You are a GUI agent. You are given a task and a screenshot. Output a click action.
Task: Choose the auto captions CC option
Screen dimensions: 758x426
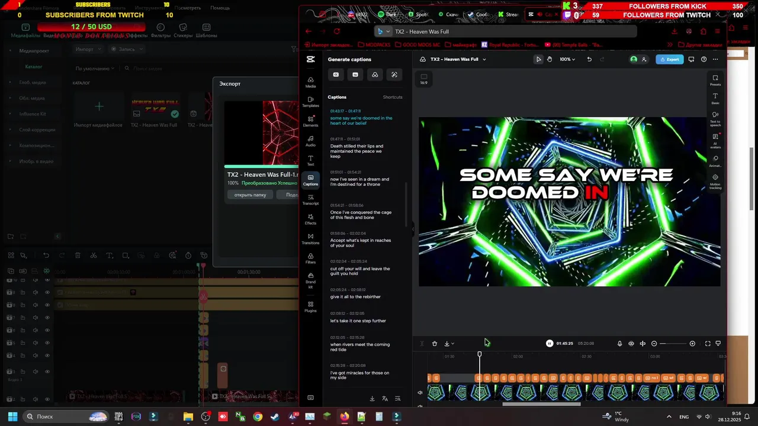(x=336, y=75)
